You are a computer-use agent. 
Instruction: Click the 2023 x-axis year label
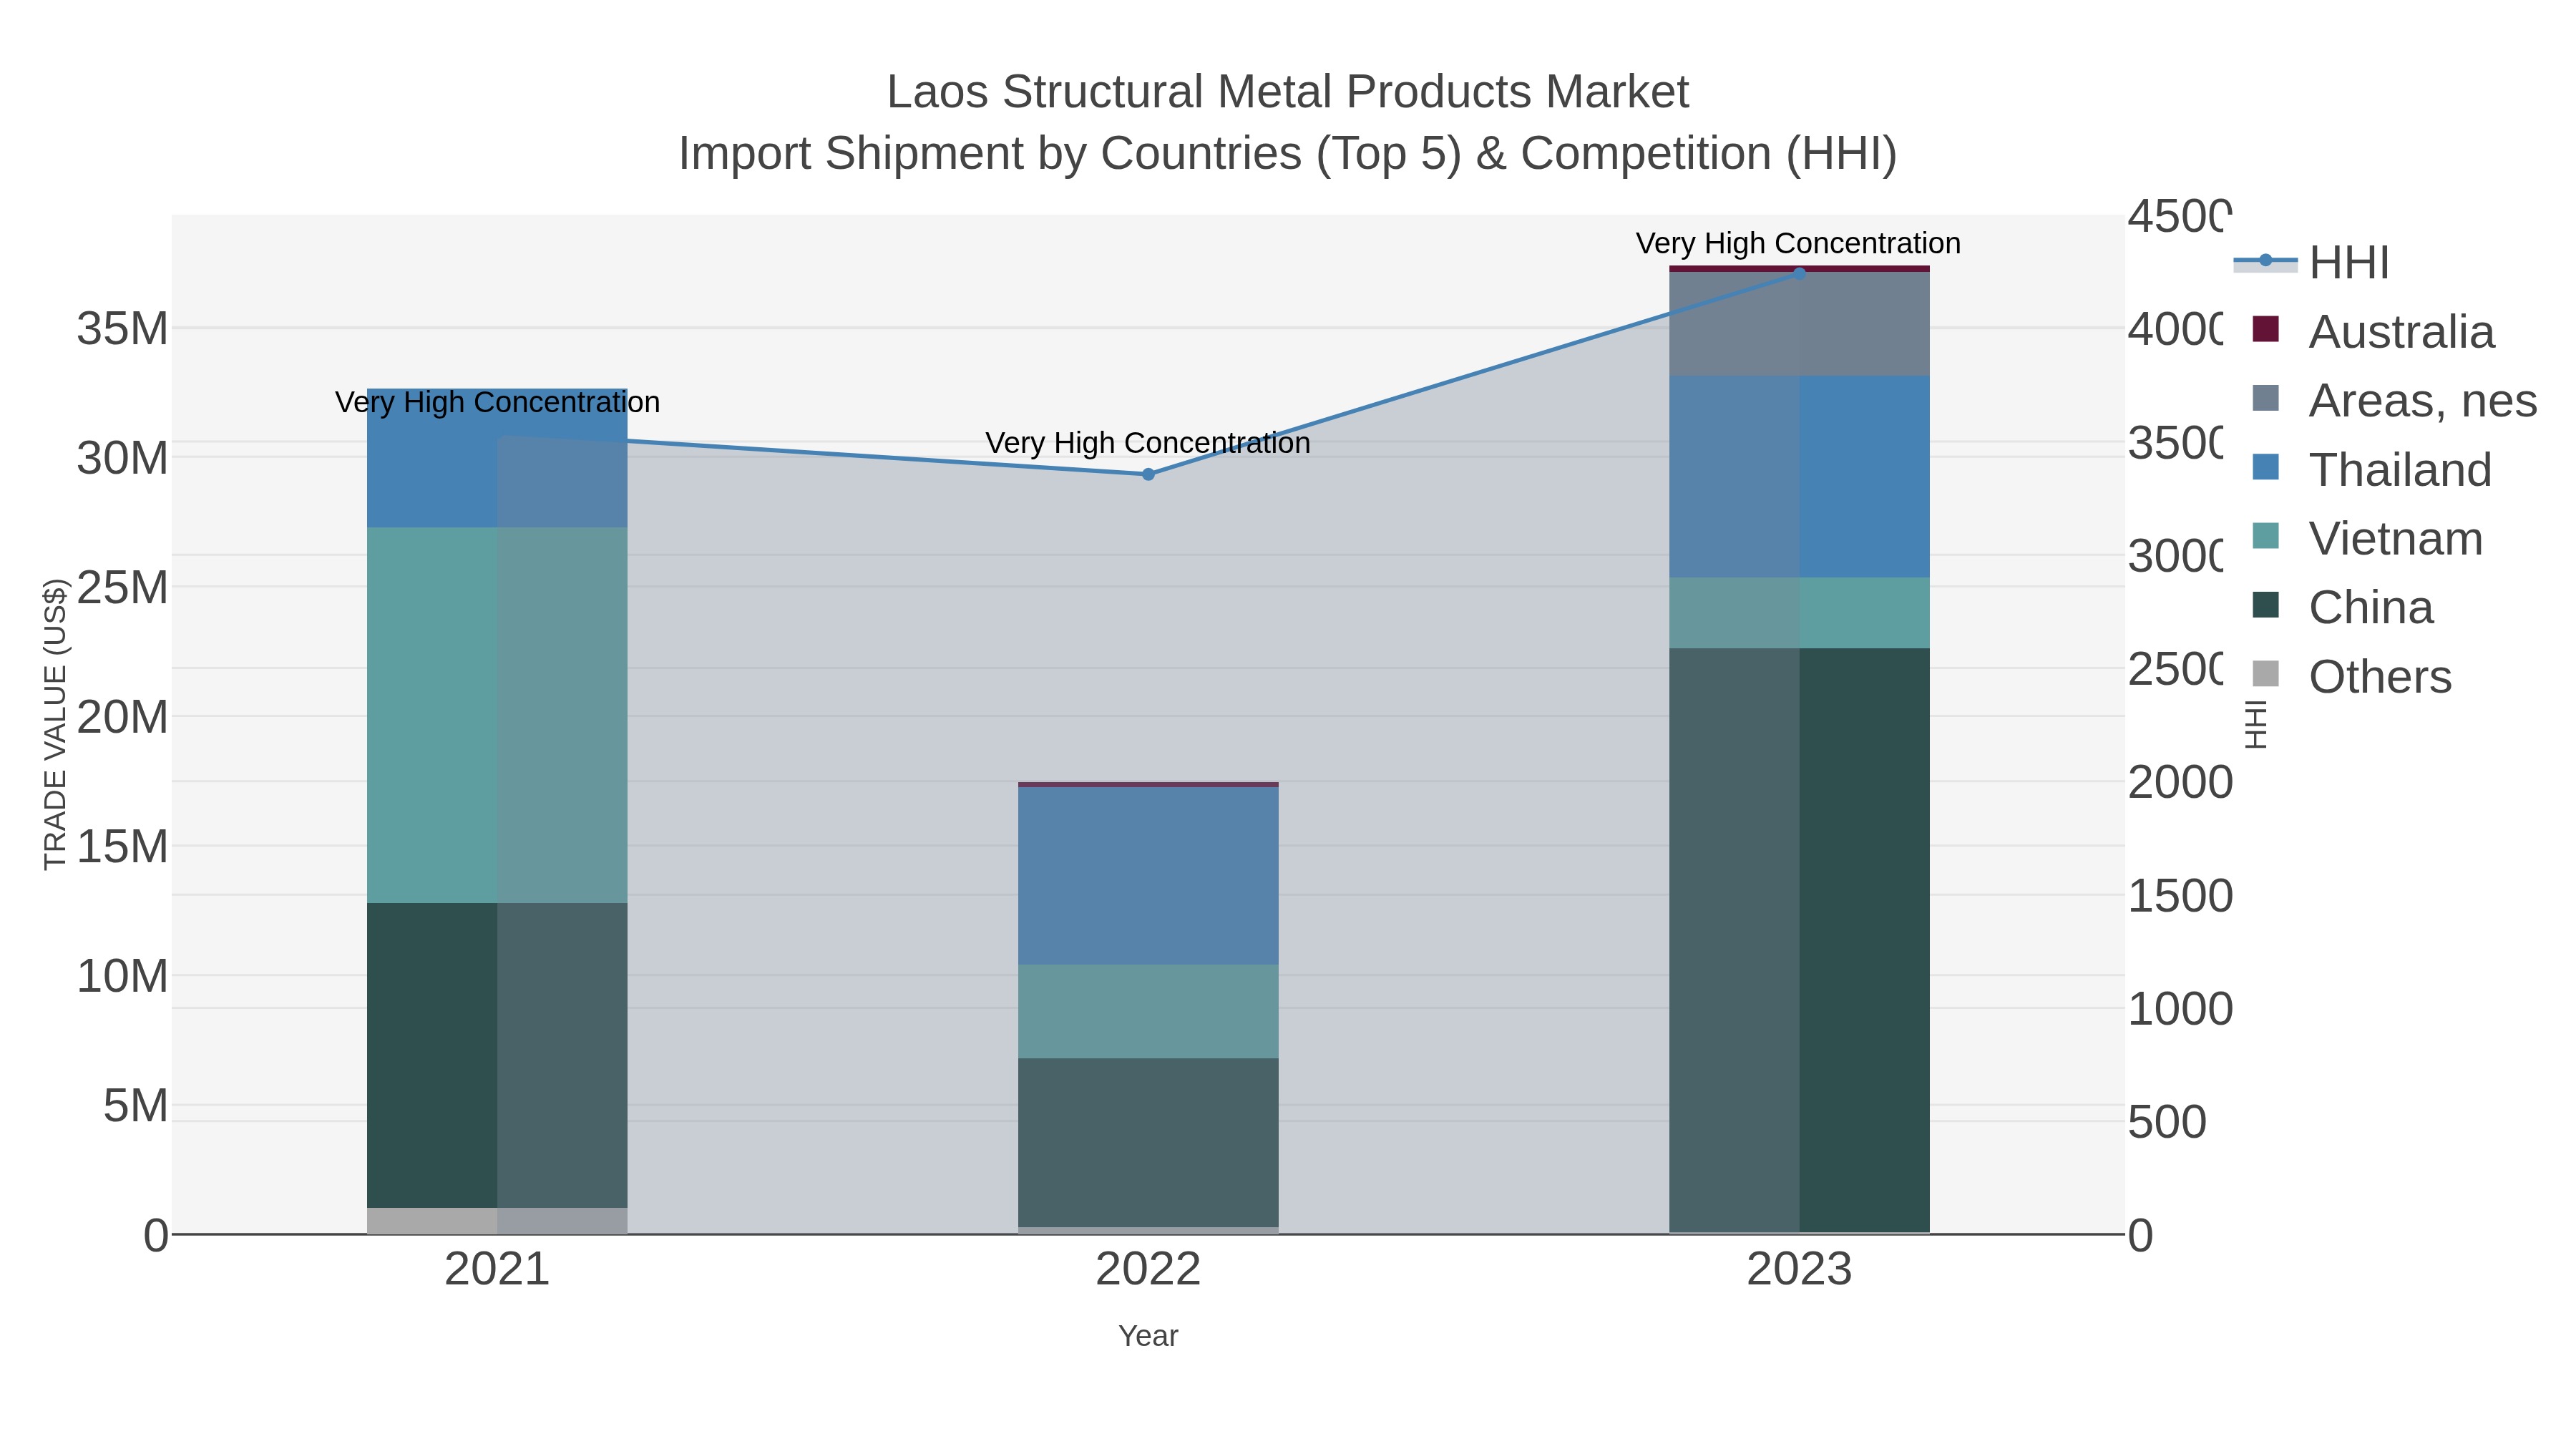[1799, 1270]
